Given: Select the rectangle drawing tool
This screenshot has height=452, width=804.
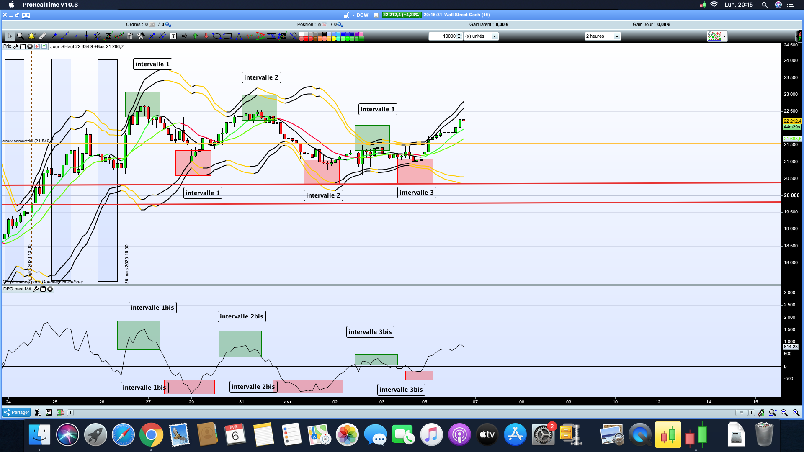Looking at the screenshot, I should [x=228, y=36].
